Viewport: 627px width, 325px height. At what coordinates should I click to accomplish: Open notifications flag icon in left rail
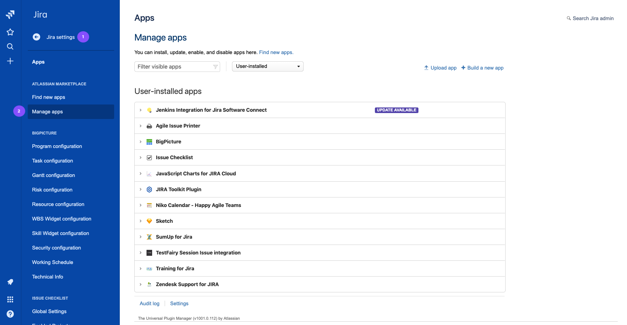pos(10,282)
